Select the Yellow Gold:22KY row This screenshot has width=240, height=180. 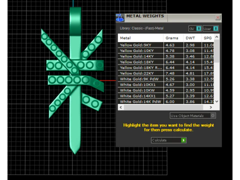166,73
